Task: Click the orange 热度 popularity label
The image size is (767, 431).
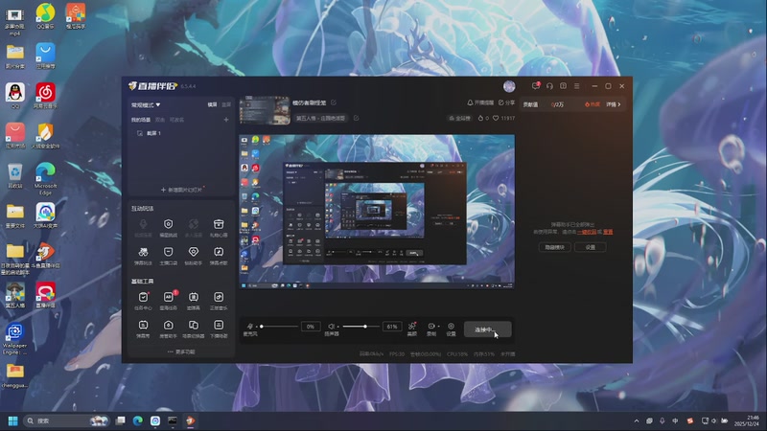Action: click(593, 104)
